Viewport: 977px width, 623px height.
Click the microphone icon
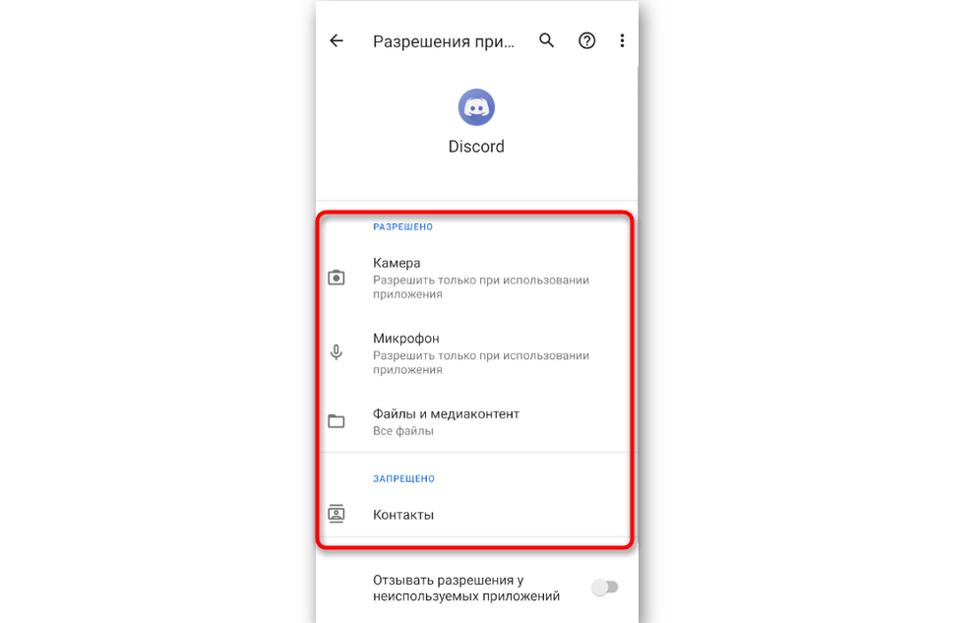pos(336,352)
